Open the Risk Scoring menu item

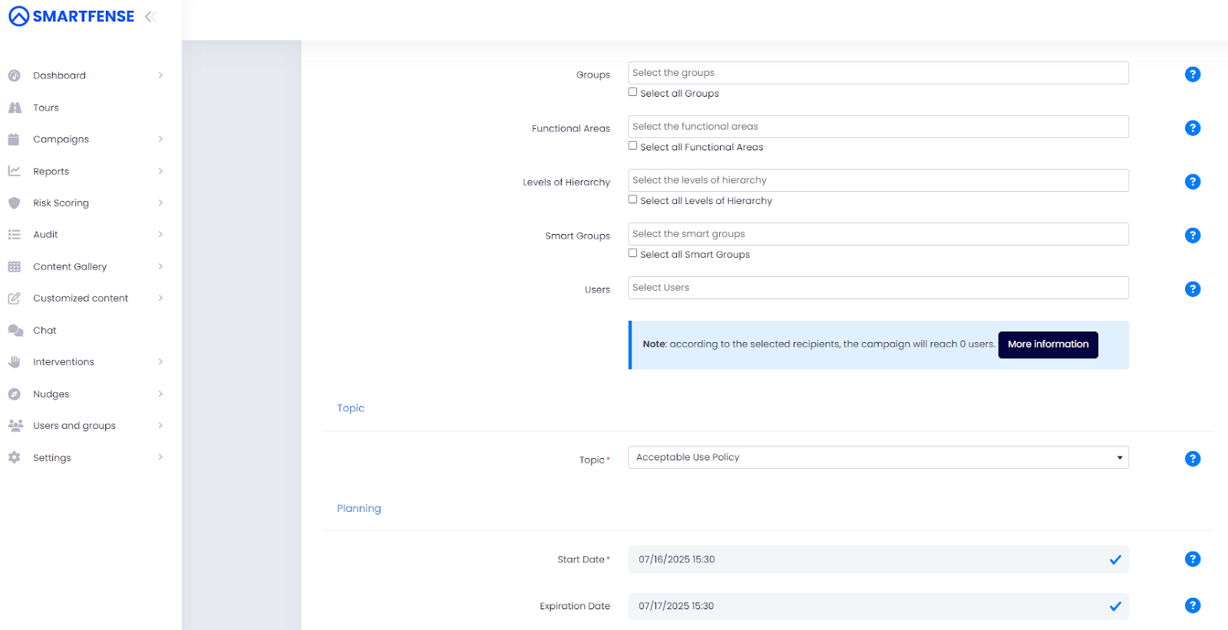pyautogui.click(x=61, y=203)
